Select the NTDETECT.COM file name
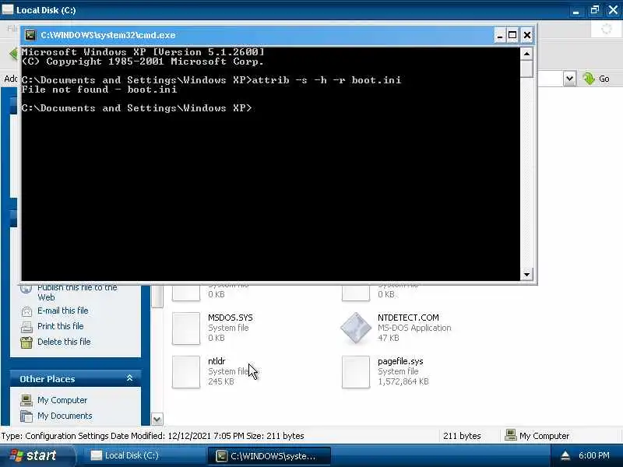Viewport: 623px width, 467px height. click(x=408, y=318)
